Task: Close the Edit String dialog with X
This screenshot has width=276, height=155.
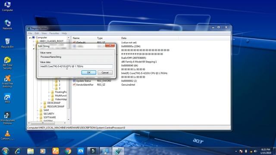Action: (110, 46)
